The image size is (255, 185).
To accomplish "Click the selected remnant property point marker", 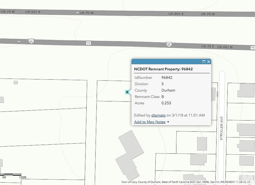I will (x=127, y=92).
